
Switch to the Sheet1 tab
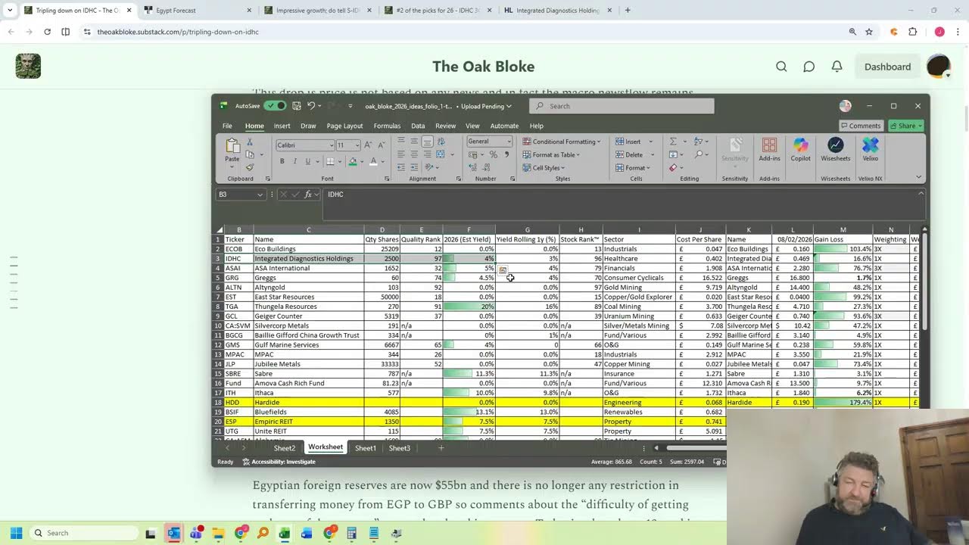pos(366,448)
